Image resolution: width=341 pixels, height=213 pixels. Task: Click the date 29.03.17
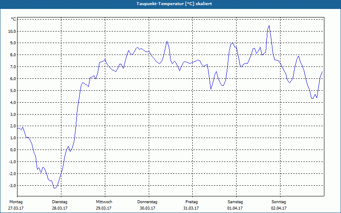tap(104, 208)
